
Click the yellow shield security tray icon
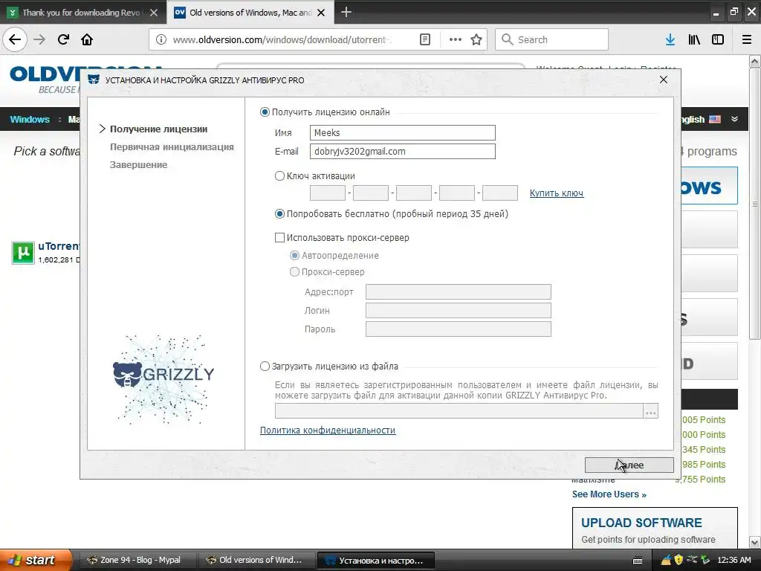(679, 560)
